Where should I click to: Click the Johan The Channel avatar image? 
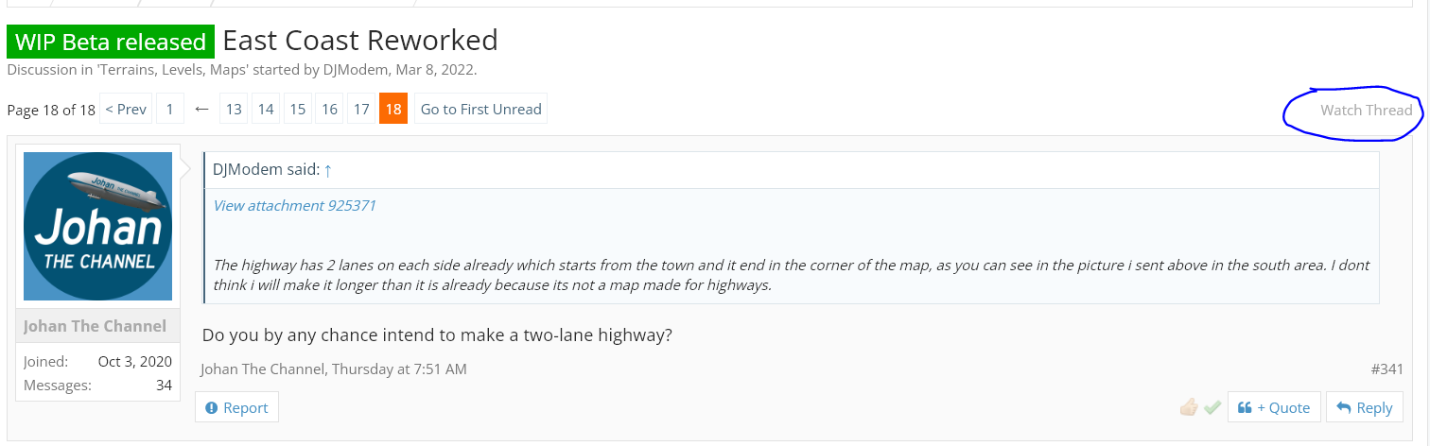(97, 226)
